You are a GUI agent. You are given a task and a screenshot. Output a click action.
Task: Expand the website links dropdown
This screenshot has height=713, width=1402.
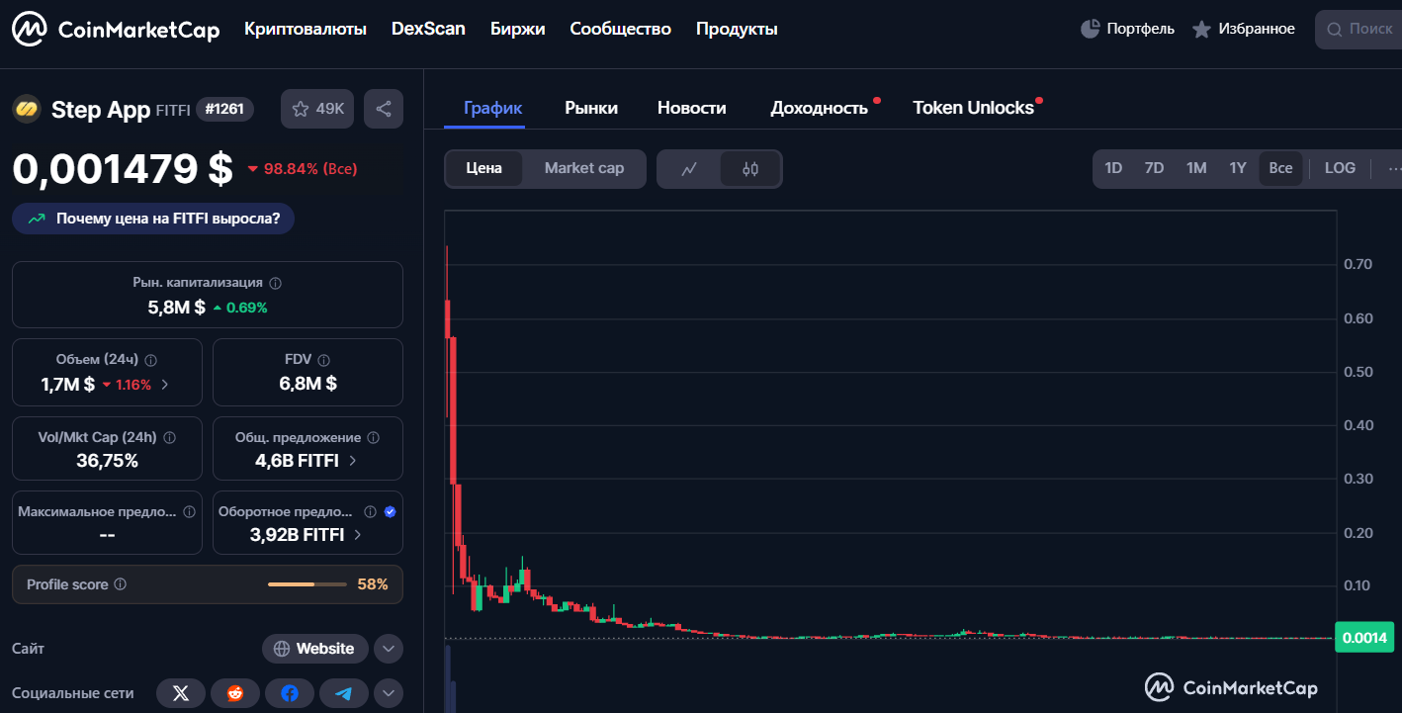(x=389, y=649)
